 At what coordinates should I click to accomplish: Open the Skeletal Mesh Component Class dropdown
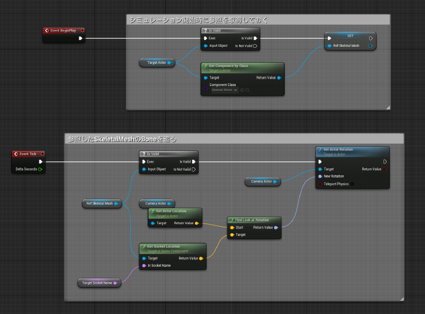pos(225,90)
